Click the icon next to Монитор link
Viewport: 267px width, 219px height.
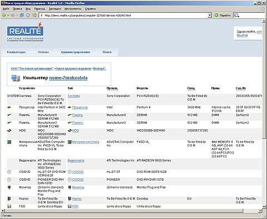point(70,187)
